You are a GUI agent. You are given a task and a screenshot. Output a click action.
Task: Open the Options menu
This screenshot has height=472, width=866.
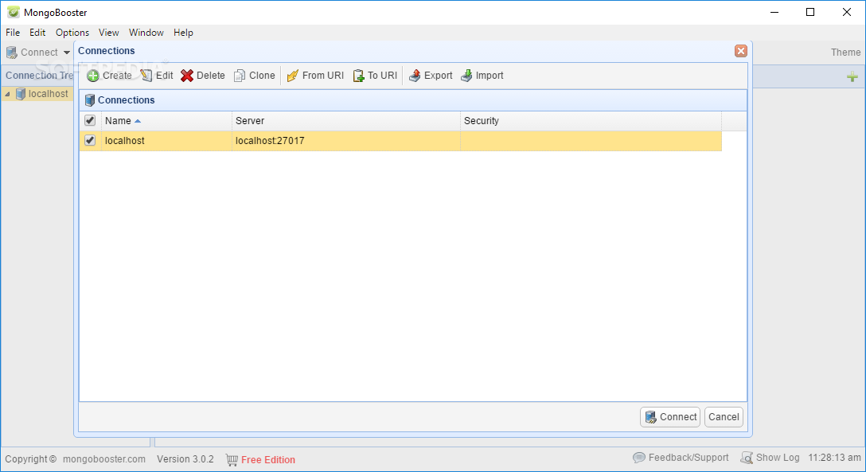click(x=72, y=33)
